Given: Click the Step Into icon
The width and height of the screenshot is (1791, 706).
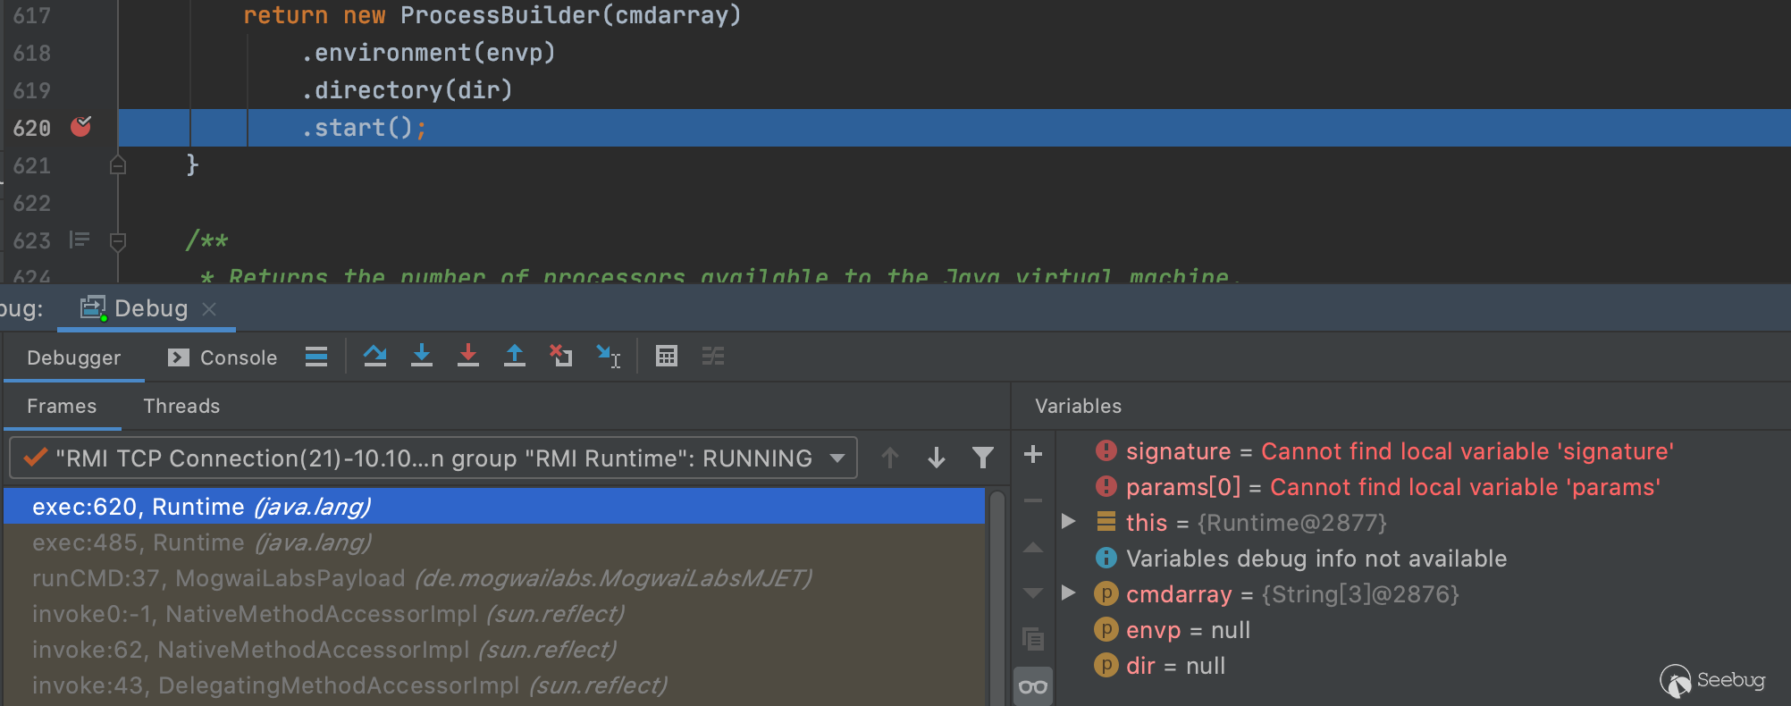Looking at the screenshot, I should click(422, 357).
